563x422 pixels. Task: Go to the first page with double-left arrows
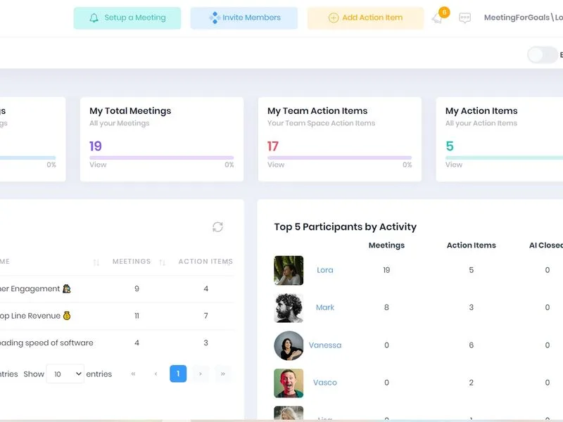(133, 374)
